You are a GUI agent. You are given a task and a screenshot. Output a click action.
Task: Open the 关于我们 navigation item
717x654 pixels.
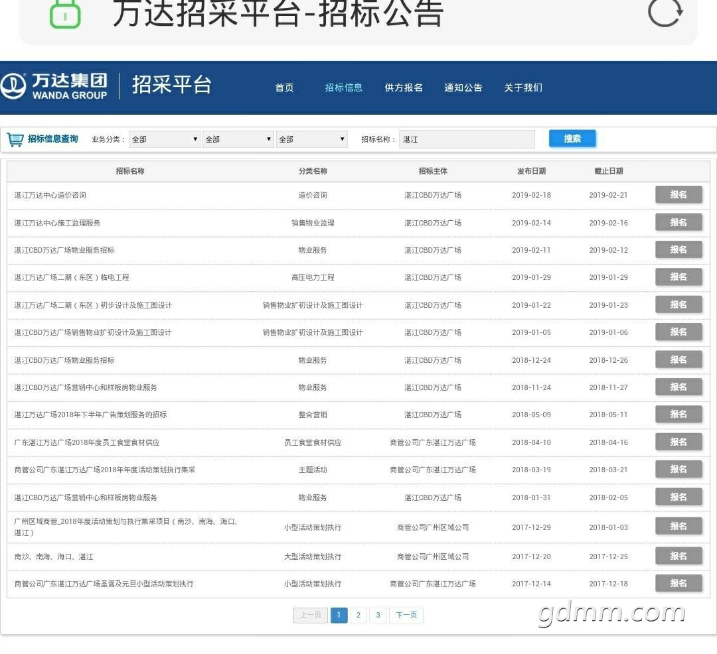click(523, 88)
